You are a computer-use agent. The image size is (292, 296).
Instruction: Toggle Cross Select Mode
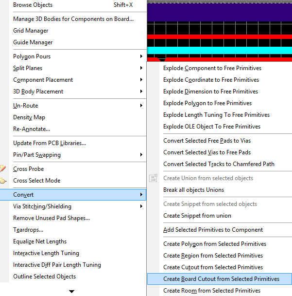pyautogui.click(x=73, y=181)
